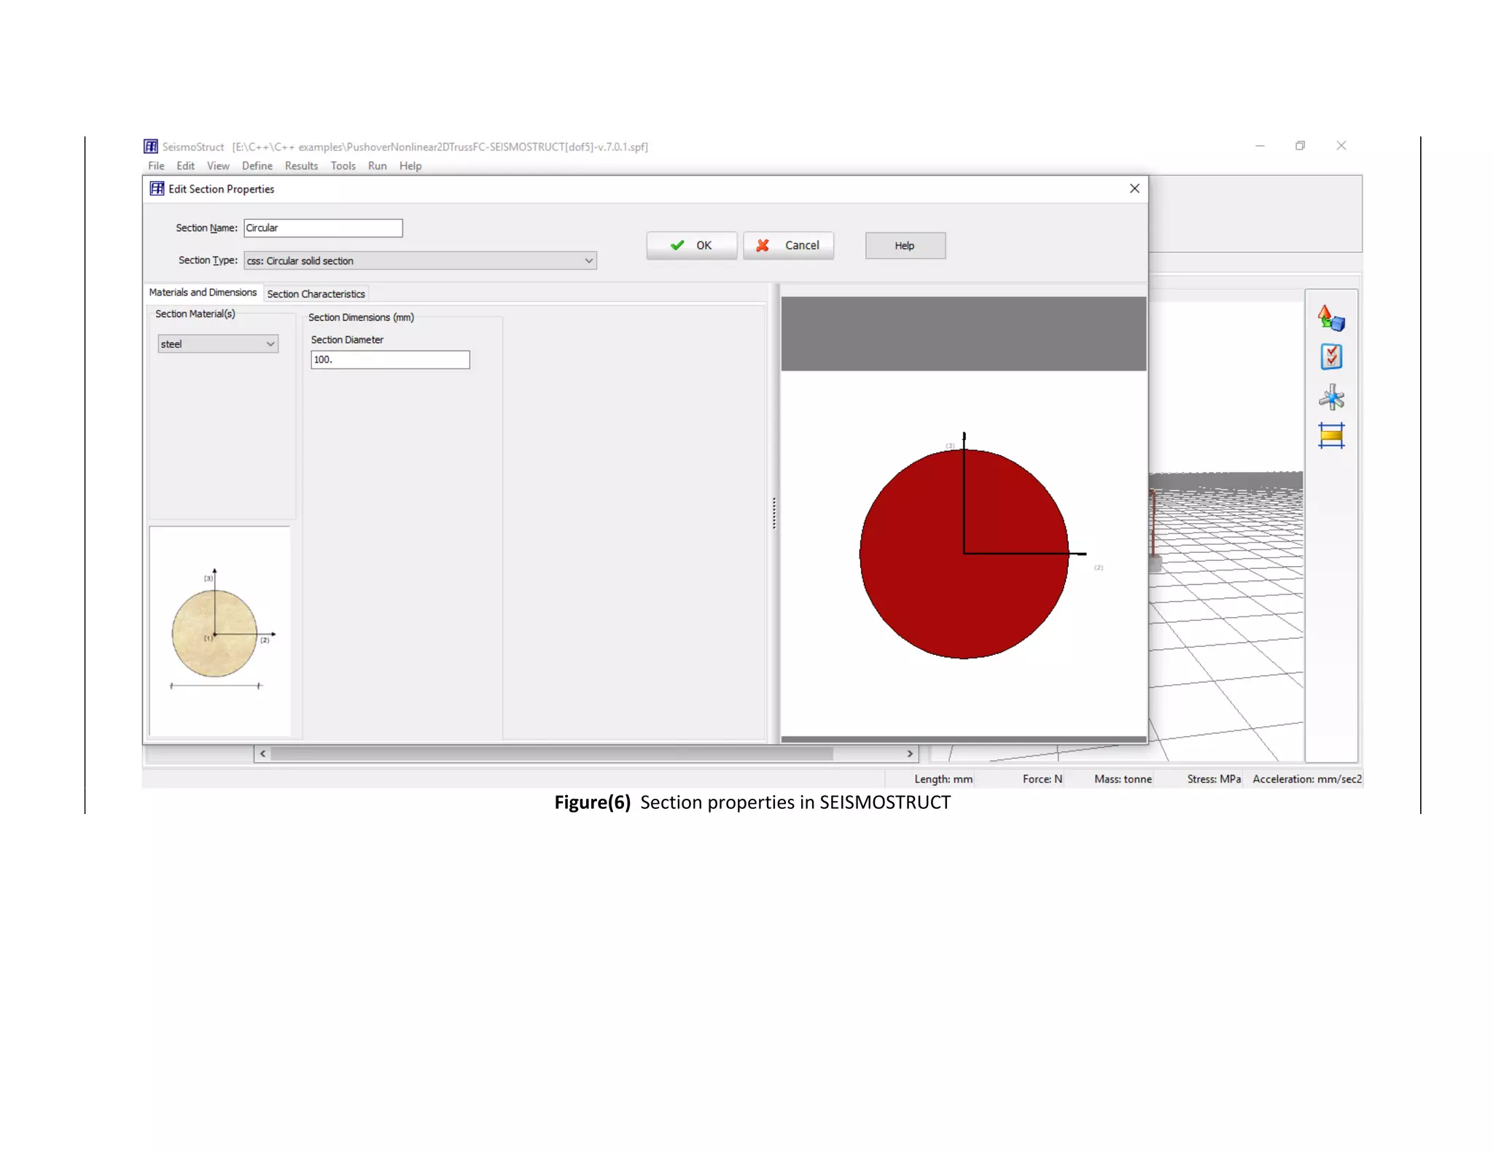Click the Section Diameter value field
The height and width of the screenshot is (1154, 1493).
[390, 360]
